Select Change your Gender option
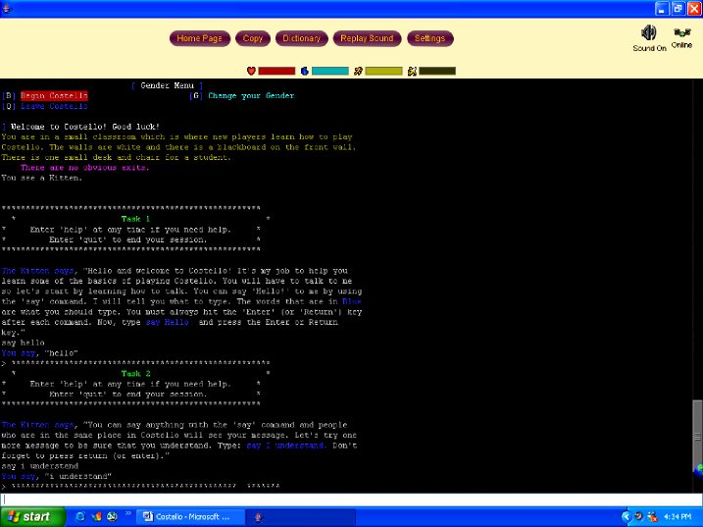 tap(251, 95)
